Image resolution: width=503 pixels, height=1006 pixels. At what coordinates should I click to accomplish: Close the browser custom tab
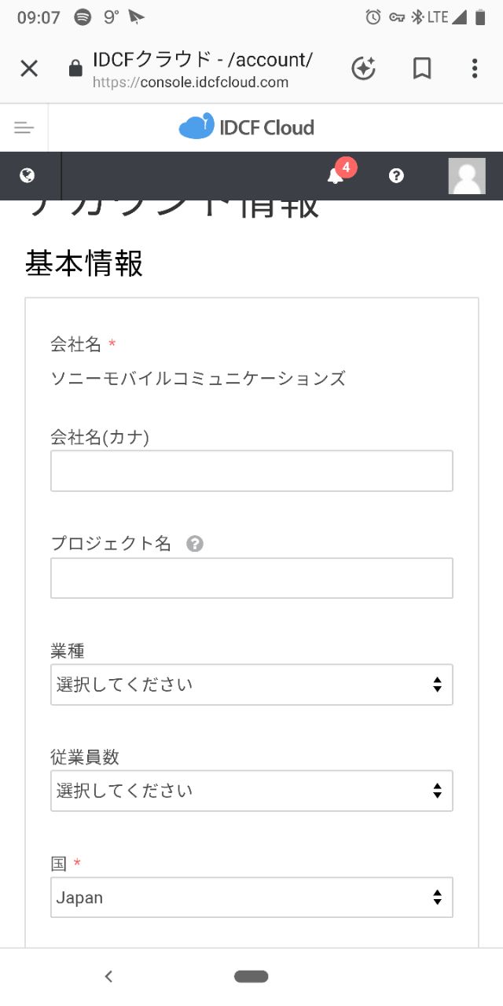point(29,68)
